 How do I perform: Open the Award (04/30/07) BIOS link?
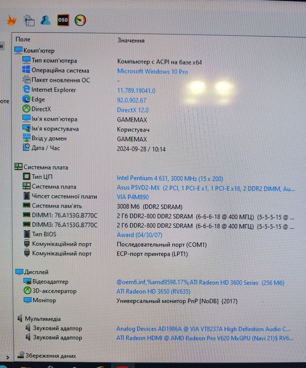(x=140, y=234)
